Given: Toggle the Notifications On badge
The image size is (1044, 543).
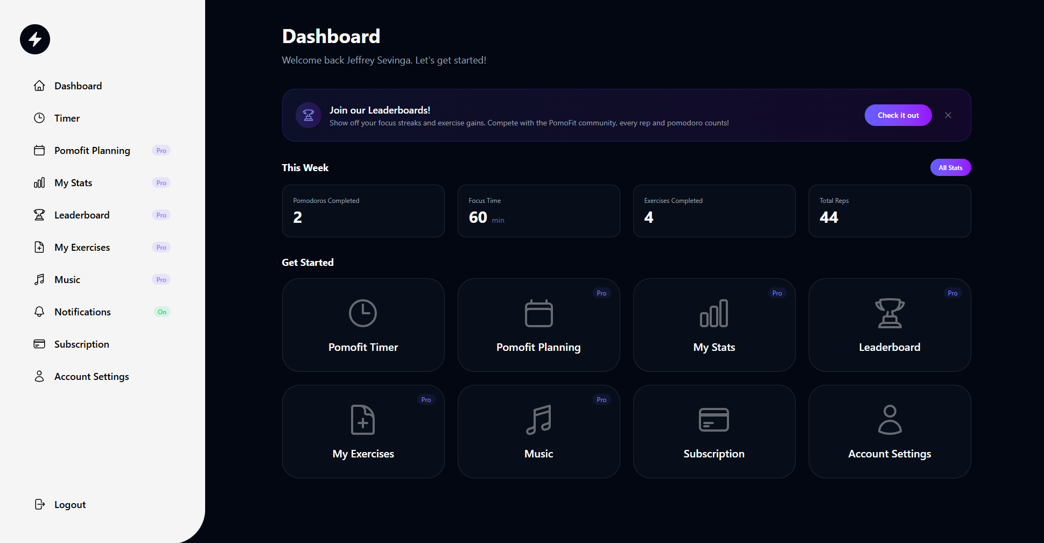Looking at the screenshot, I should pos(162,312).
